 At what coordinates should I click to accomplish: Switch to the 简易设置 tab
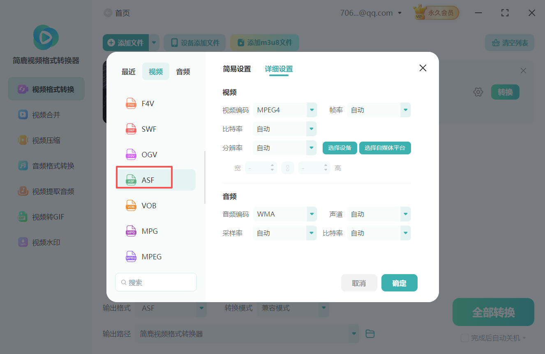[x=237, y=69]
